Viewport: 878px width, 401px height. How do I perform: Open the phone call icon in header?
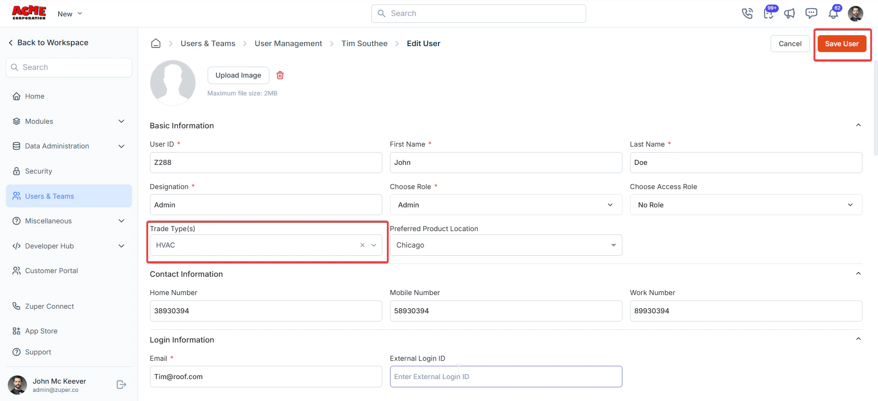(747, 14)
